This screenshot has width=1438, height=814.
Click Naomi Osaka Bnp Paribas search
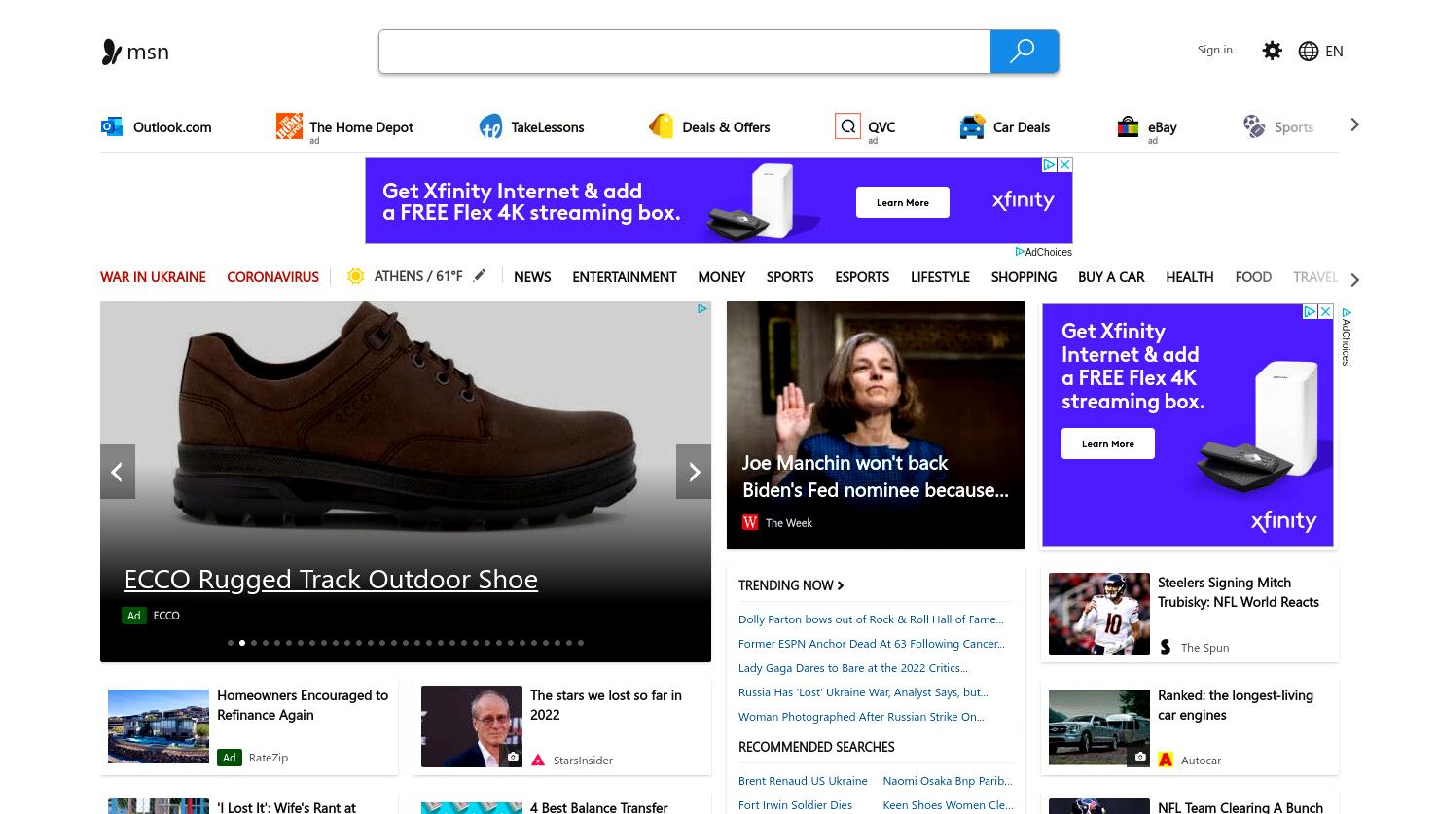click(x=948, y=781)
